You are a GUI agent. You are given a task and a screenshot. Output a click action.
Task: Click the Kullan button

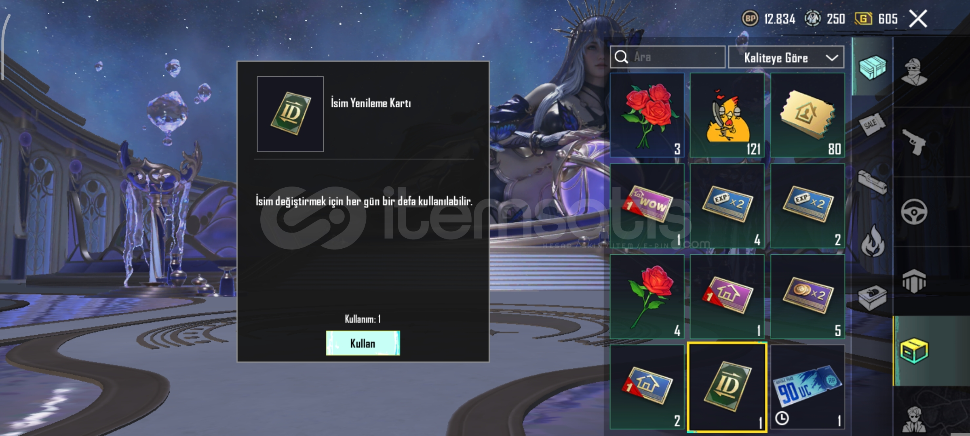(363, 343)
